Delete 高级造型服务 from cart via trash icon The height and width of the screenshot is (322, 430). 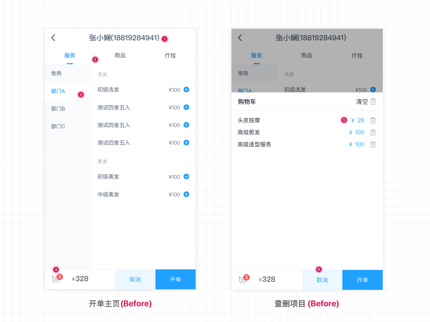373,144
